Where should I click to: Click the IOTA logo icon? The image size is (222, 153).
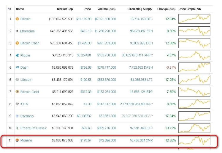pos(17,104)
